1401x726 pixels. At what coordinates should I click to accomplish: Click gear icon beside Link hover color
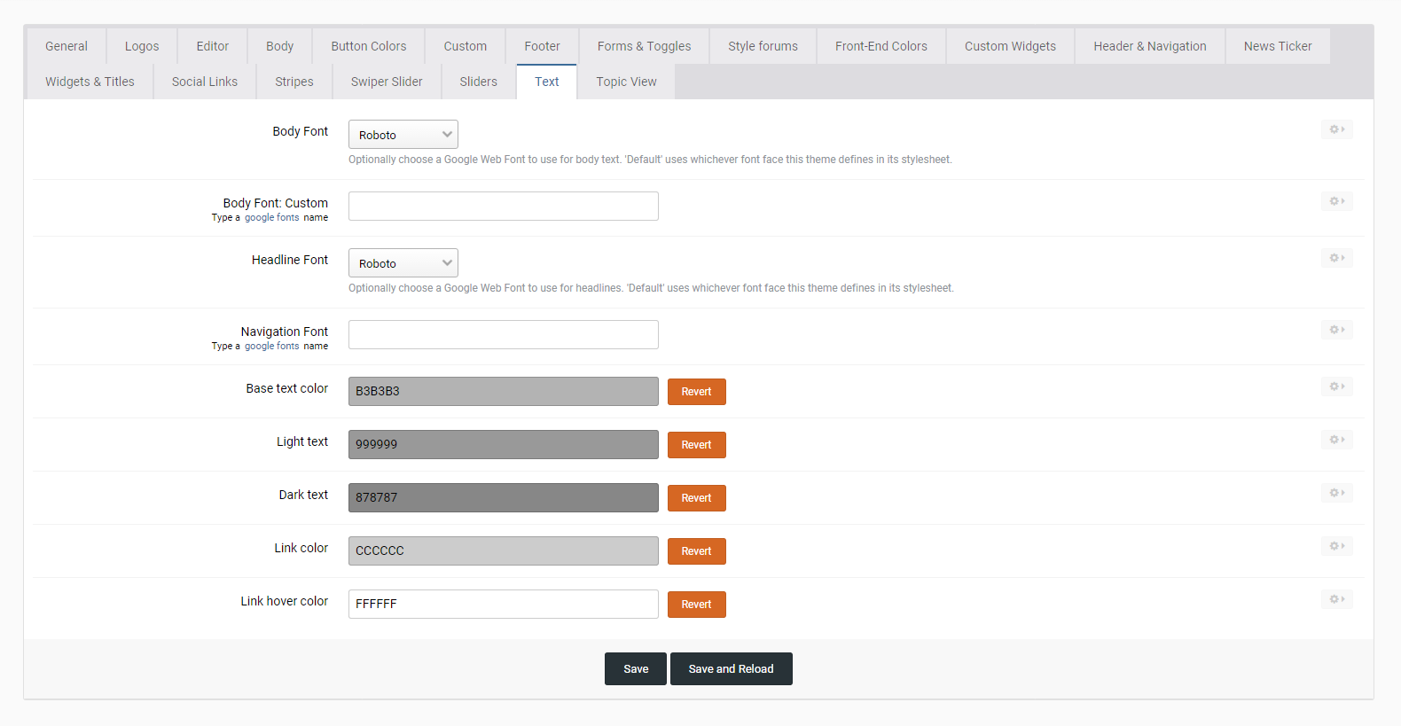click(1336, 600)
